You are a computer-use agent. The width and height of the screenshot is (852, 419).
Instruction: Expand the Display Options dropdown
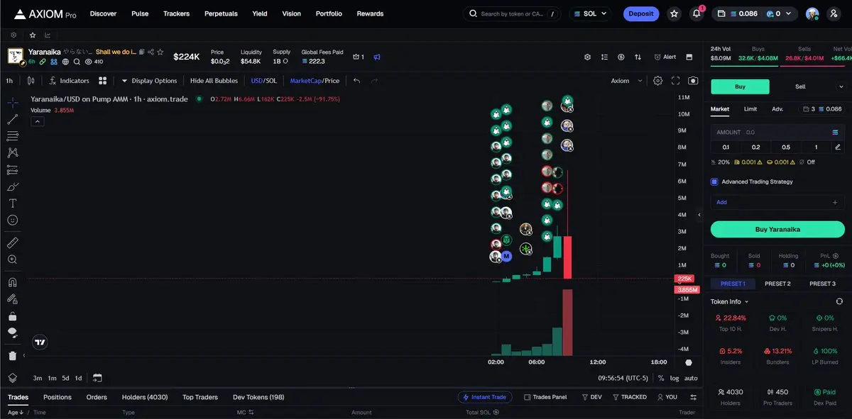click(x=149, y=81)
